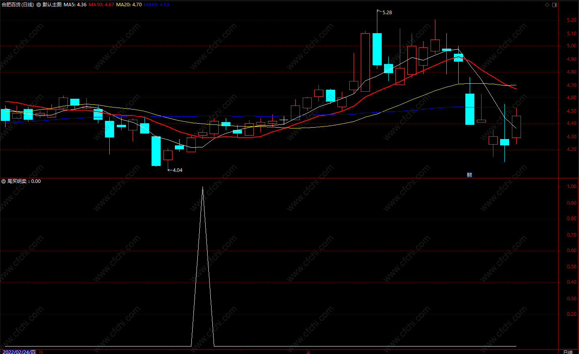Expand the 尾买明卖 indicator dropdown arrow
Screen dimensions: 579x354
tap(4, 181)
